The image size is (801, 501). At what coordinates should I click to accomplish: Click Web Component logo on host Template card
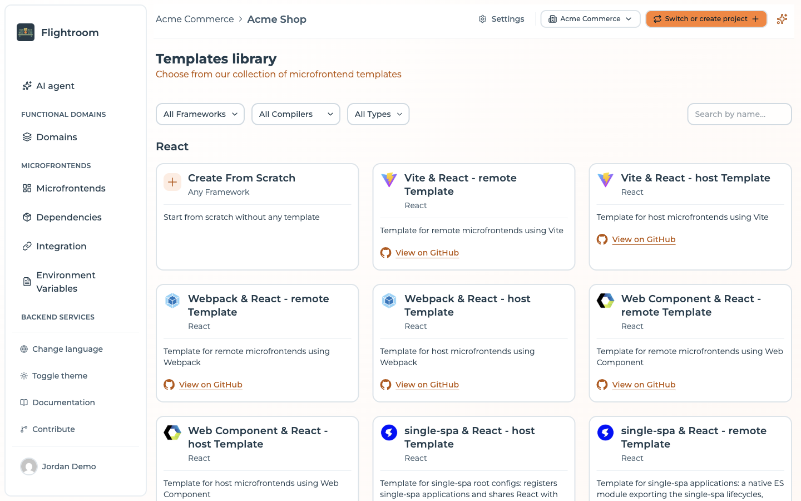172,433
